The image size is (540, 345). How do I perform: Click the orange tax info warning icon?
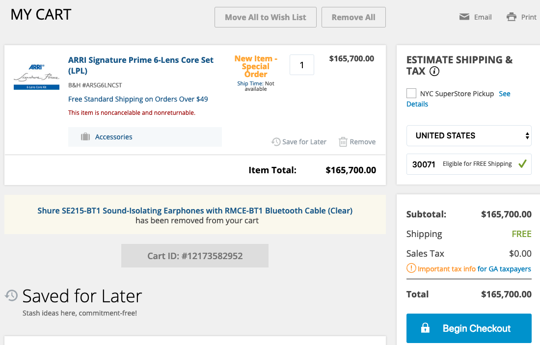(x=411, y=268)
